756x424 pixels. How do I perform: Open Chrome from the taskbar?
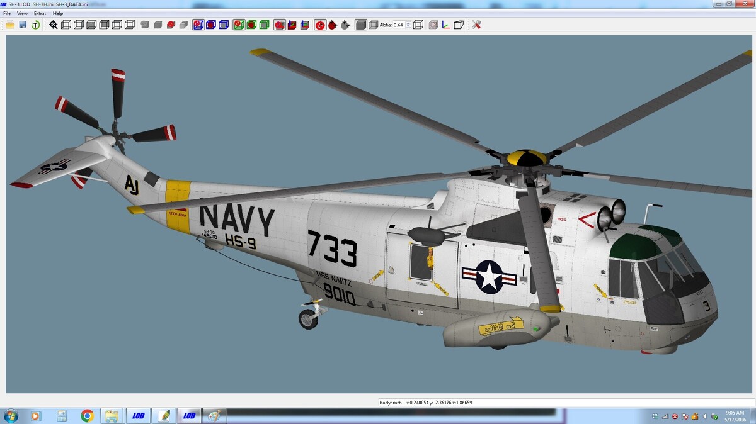(87, 416)
